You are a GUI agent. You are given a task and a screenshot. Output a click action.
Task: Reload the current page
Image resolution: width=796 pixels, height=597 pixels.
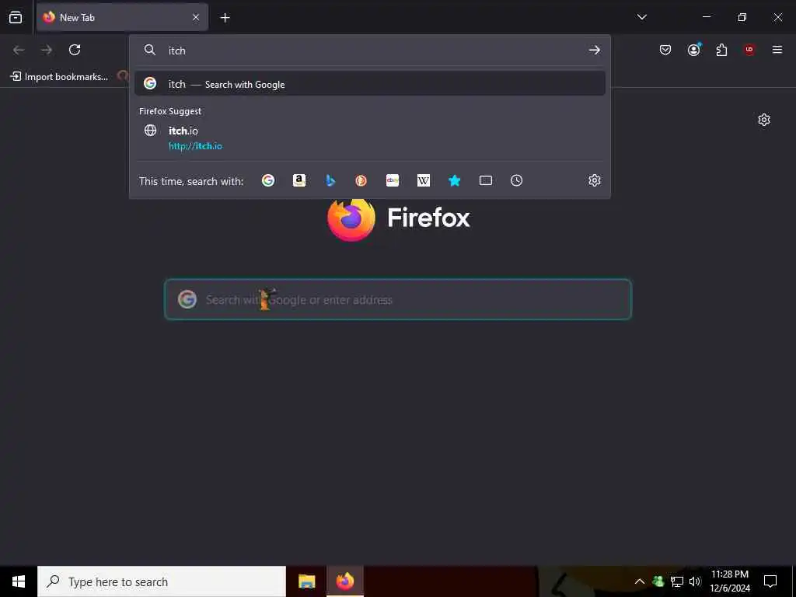[75, 50]
